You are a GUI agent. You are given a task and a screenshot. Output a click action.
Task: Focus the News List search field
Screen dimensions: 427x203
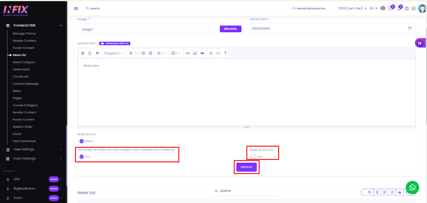247,191
